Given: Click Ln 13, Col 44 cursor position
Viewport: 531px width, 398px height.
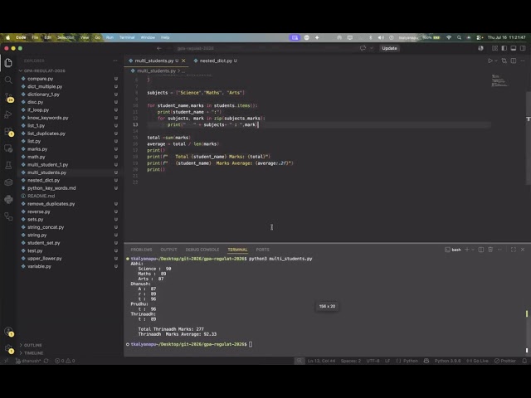Looking at the screenshot, I should pos(321,361).
